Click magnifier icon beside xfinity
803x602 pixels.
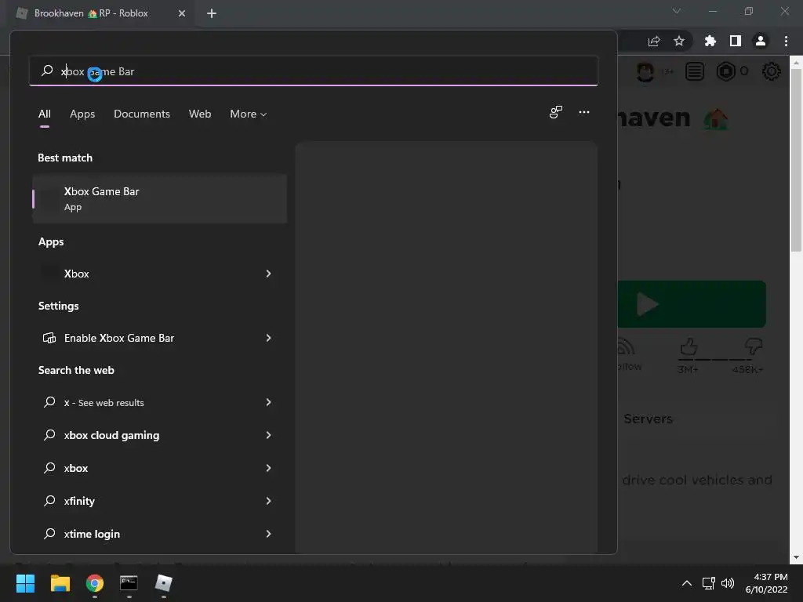click(x=49, y=501)
